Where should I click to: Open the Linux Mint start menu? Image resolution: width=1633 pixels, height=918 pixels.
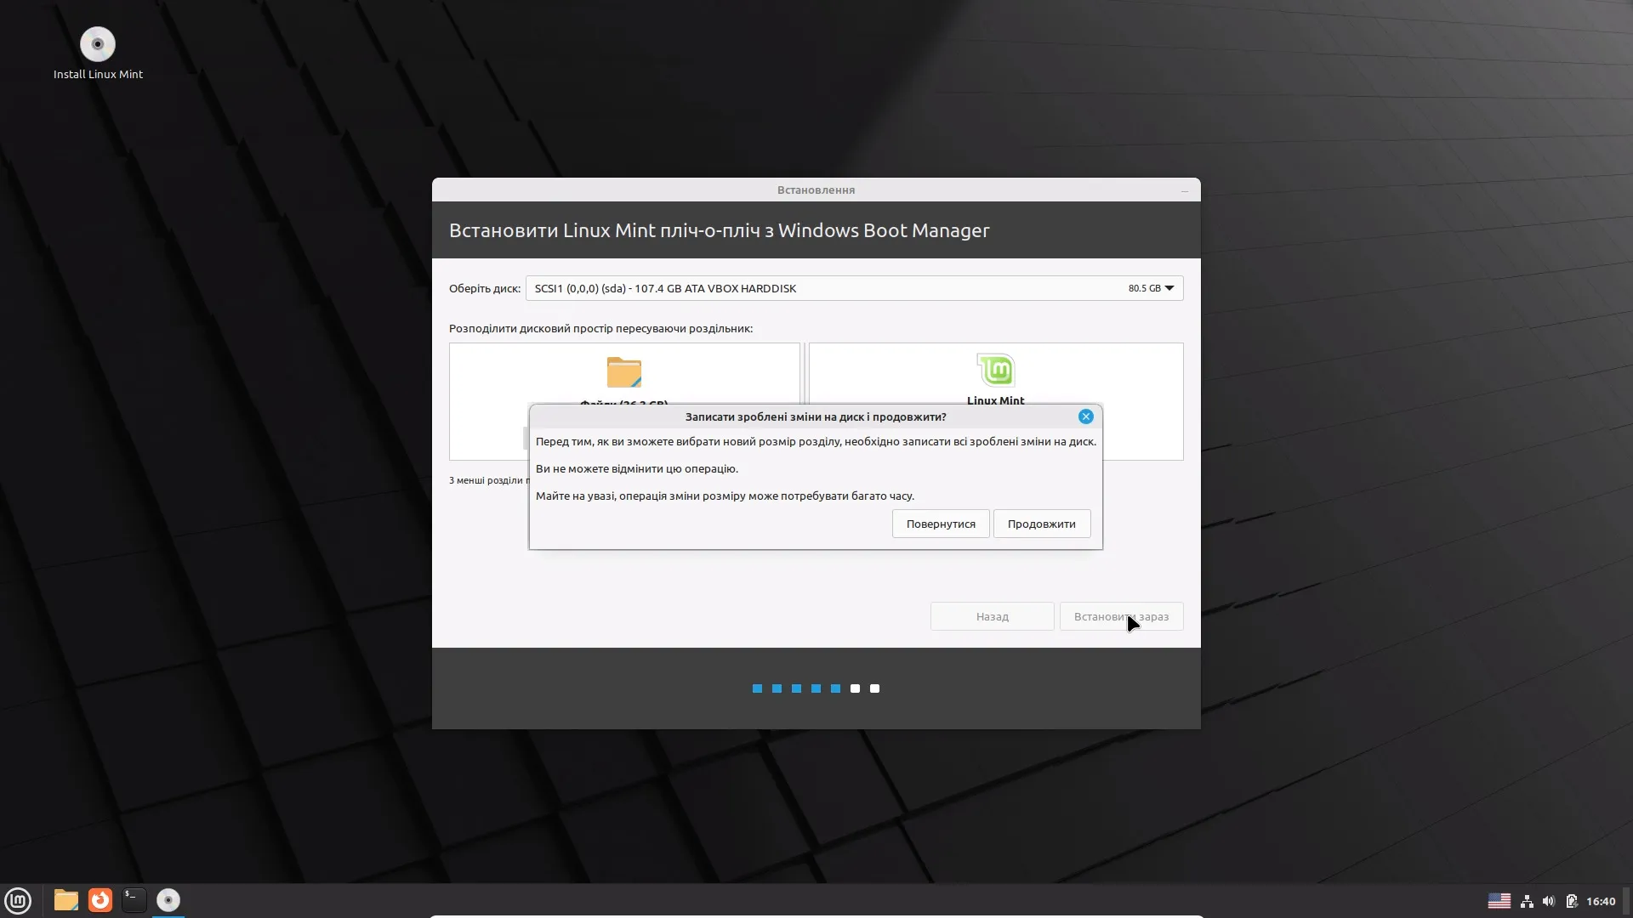click(x=18, y=900)
